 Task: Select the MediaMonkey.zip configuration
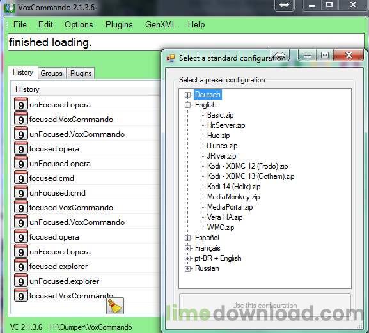point(233,197)
